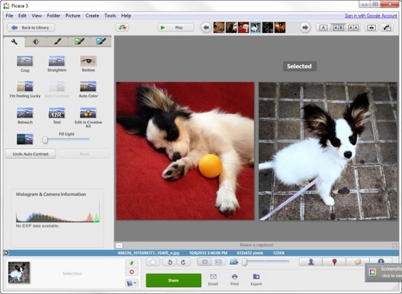Collapse the caption bar with corner button
This screenshot has width=402, height=294.
[x=119, y=246]
